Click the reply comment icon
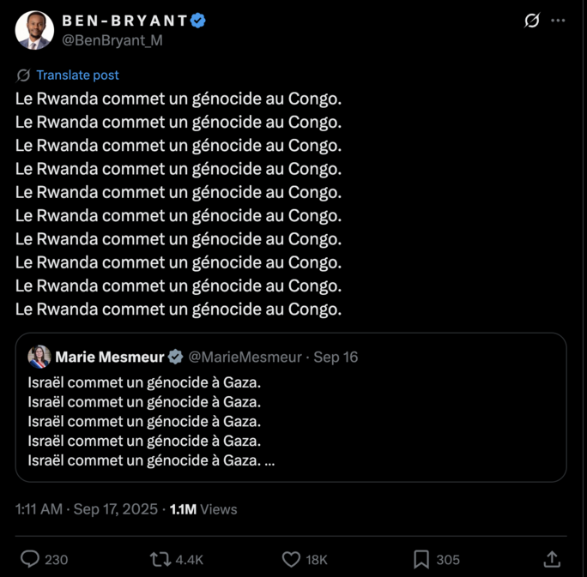Viewport: 587px width, 577px height. tap(30, 559)
